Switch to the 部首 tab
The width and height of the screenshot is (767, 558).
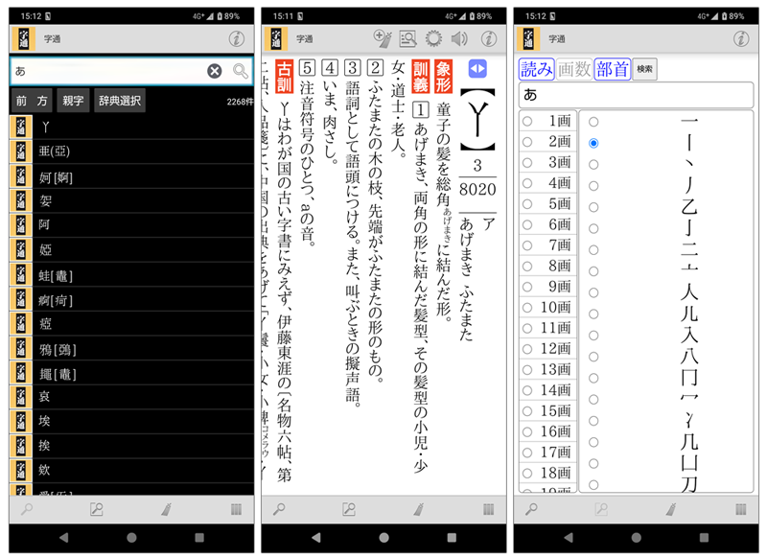(x=612, y=69)
